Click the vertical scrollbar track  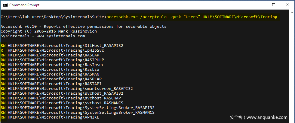[292, 66]
